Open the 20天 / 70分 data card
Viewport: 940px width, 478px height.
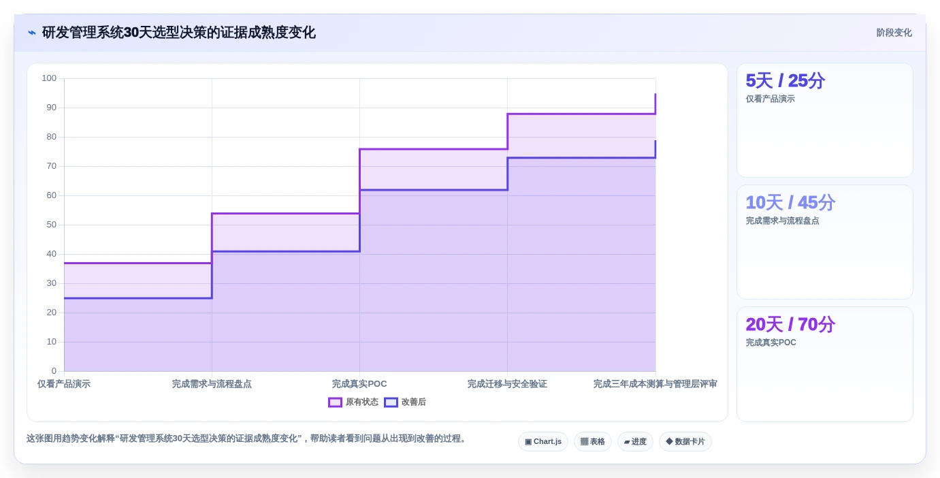[825, 364]
